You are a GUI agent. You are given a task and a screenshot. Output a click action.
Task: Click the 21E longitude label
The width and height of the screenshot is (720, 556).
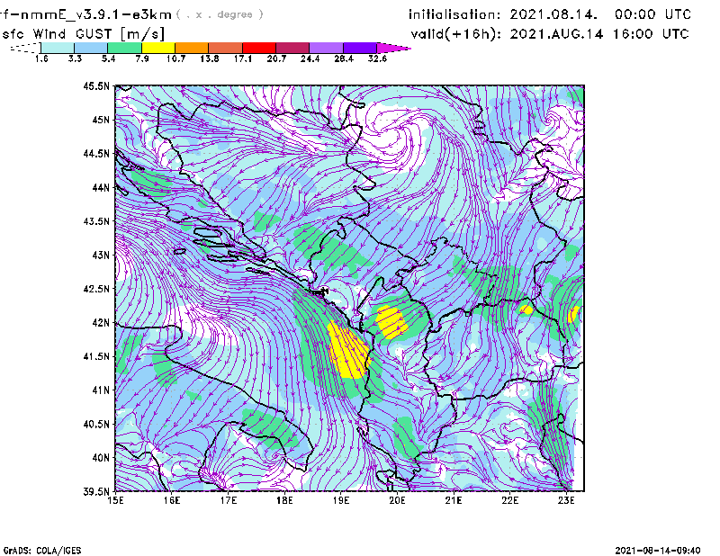tap(454, 500)
